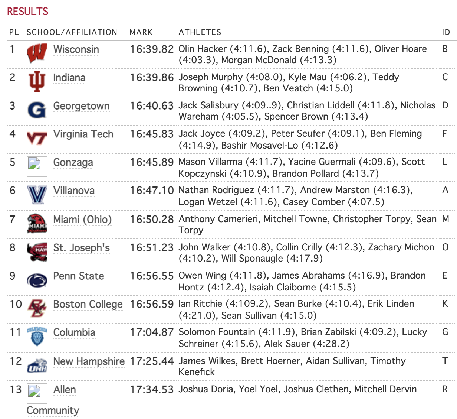Open the Penn State link
Screen dimensions: 457x419
pos(79,276)
